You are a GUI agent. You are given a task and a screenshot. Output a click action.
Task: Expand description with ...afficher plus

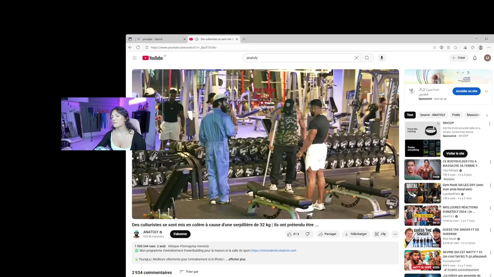[236, 259]
